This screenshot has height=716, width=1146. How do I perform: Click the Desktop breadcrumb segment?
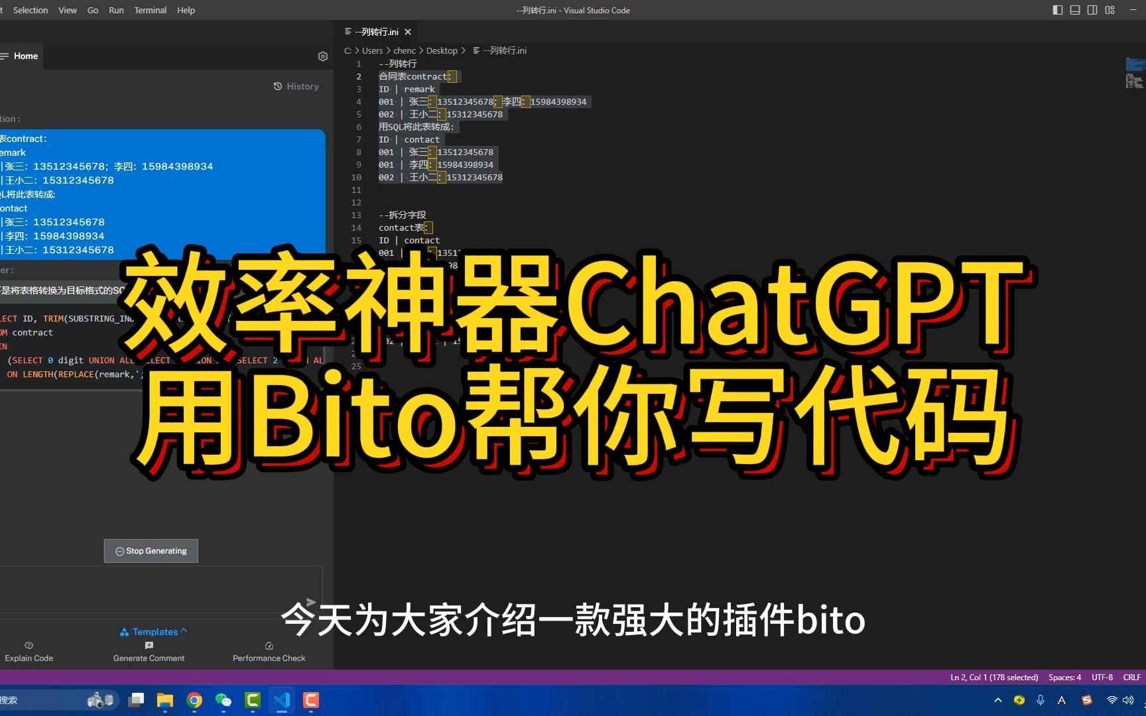[x=442, y=50]
